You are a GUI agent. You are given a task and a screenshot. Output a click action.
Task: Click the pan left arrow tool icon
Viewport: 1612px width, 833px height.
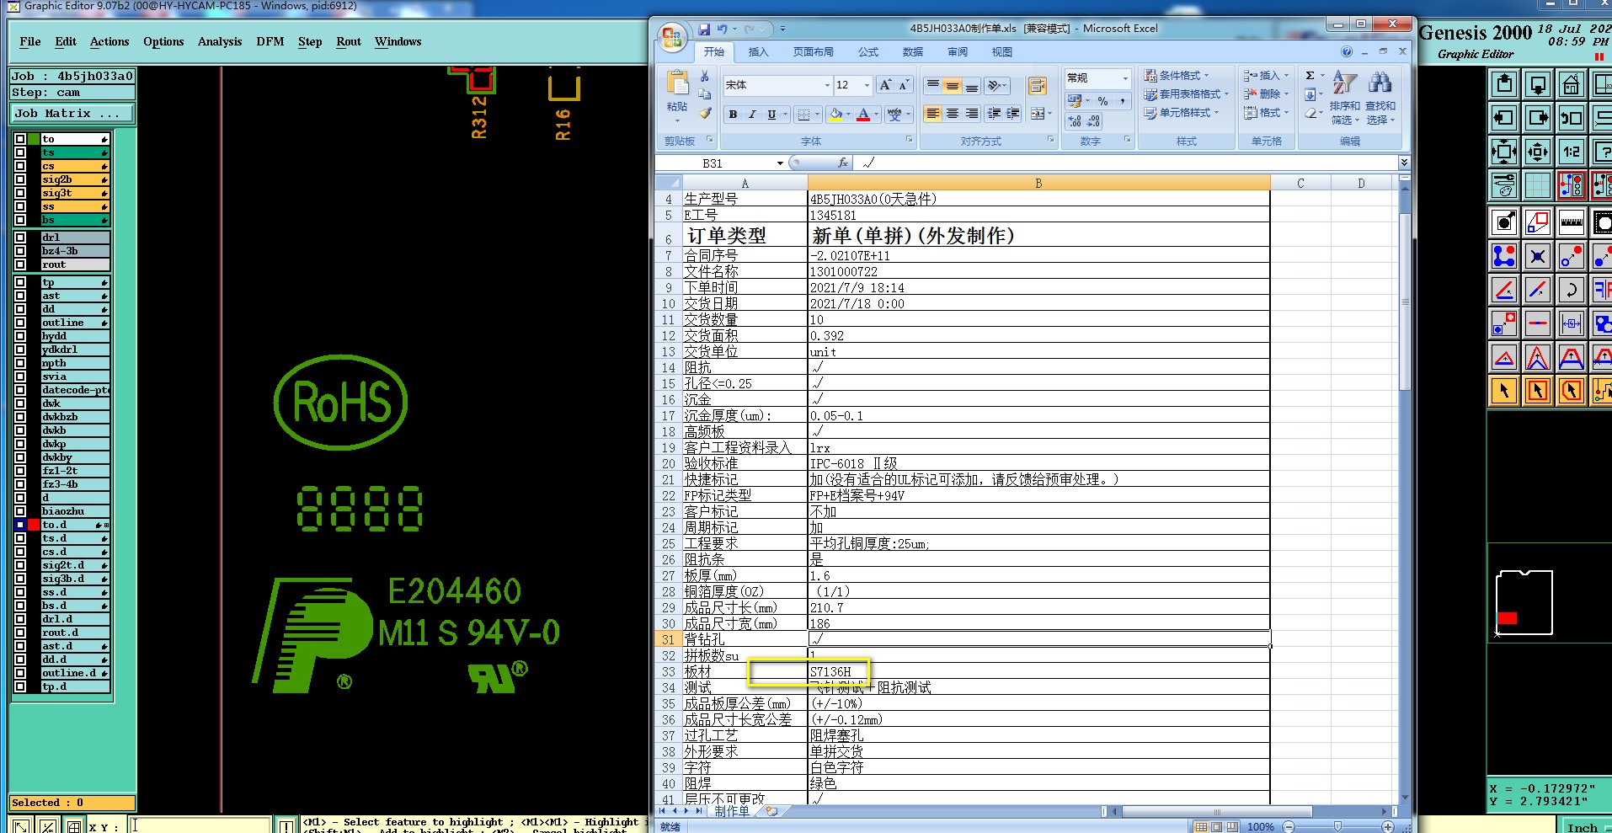click(x=1504, y=118)
